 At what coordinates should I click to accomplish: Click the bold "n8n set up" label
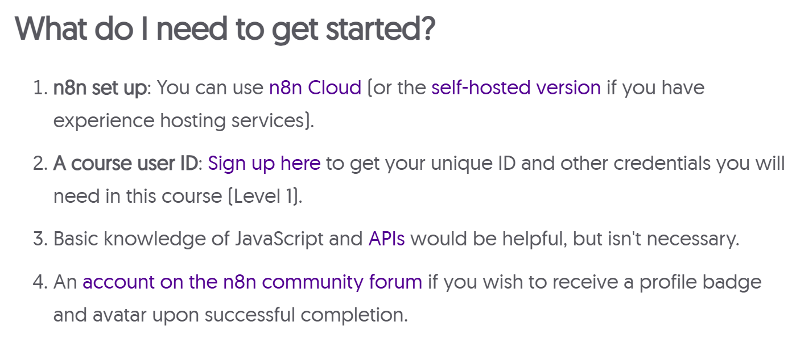(x=100, y=88)
